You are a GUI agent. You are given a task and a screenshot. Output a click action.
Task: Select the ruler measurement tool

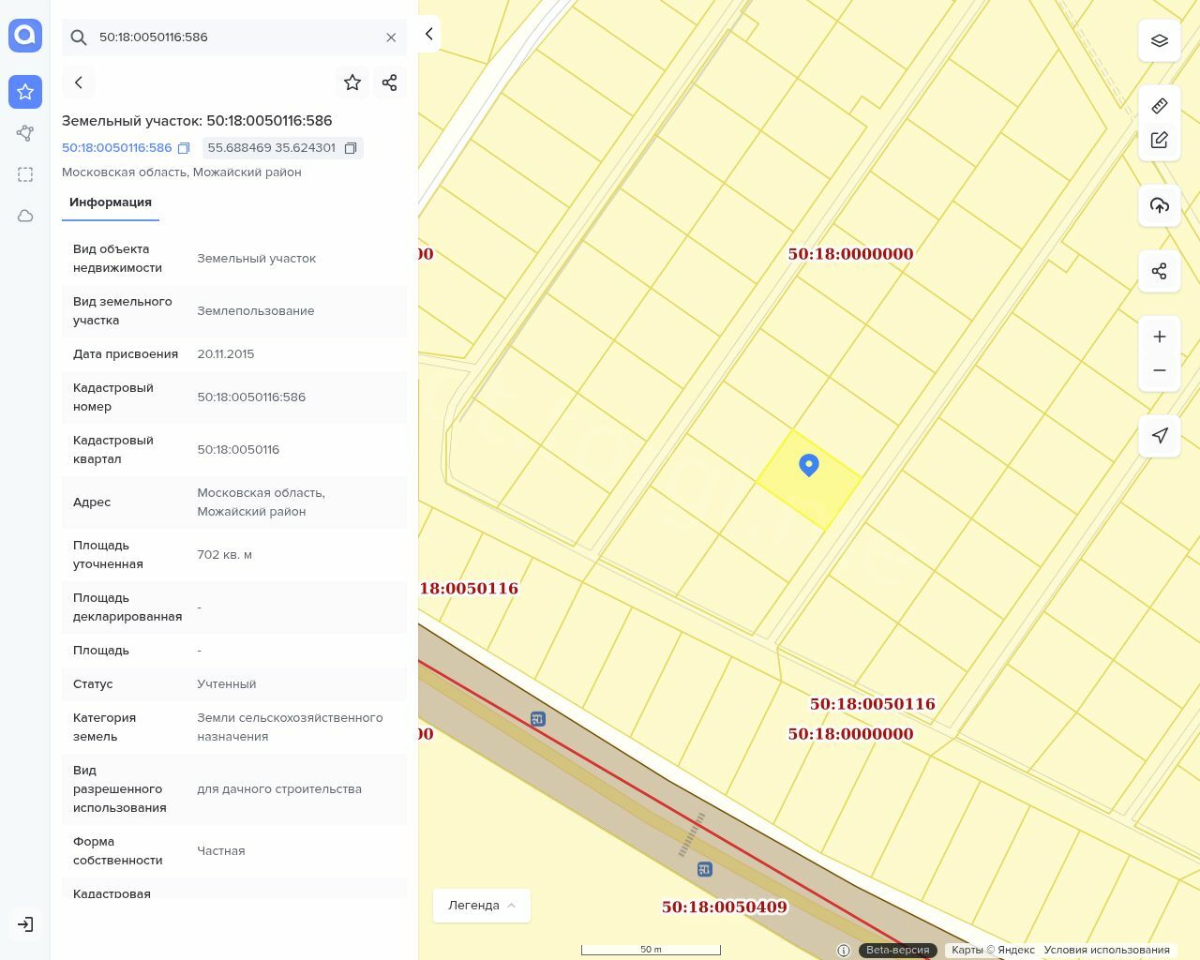(1159, 106)
